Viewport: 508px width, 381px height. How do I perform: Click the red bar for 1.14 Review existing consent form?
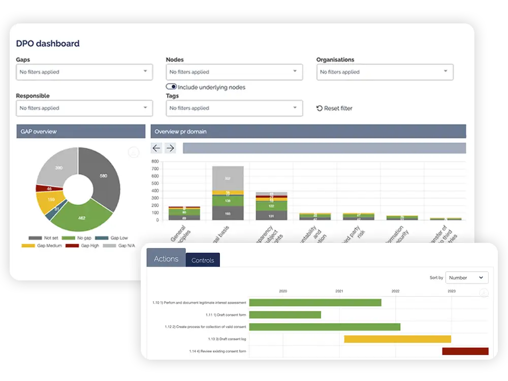[465, 351]
